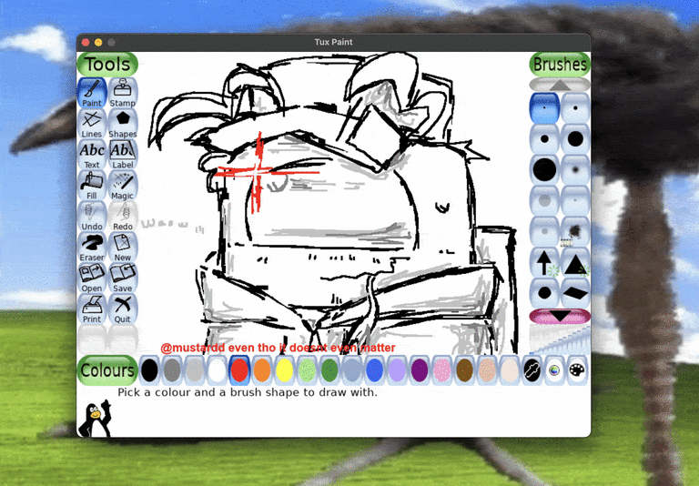
Task: Select the tiniest dot brush
Action: tap(544, 108)
